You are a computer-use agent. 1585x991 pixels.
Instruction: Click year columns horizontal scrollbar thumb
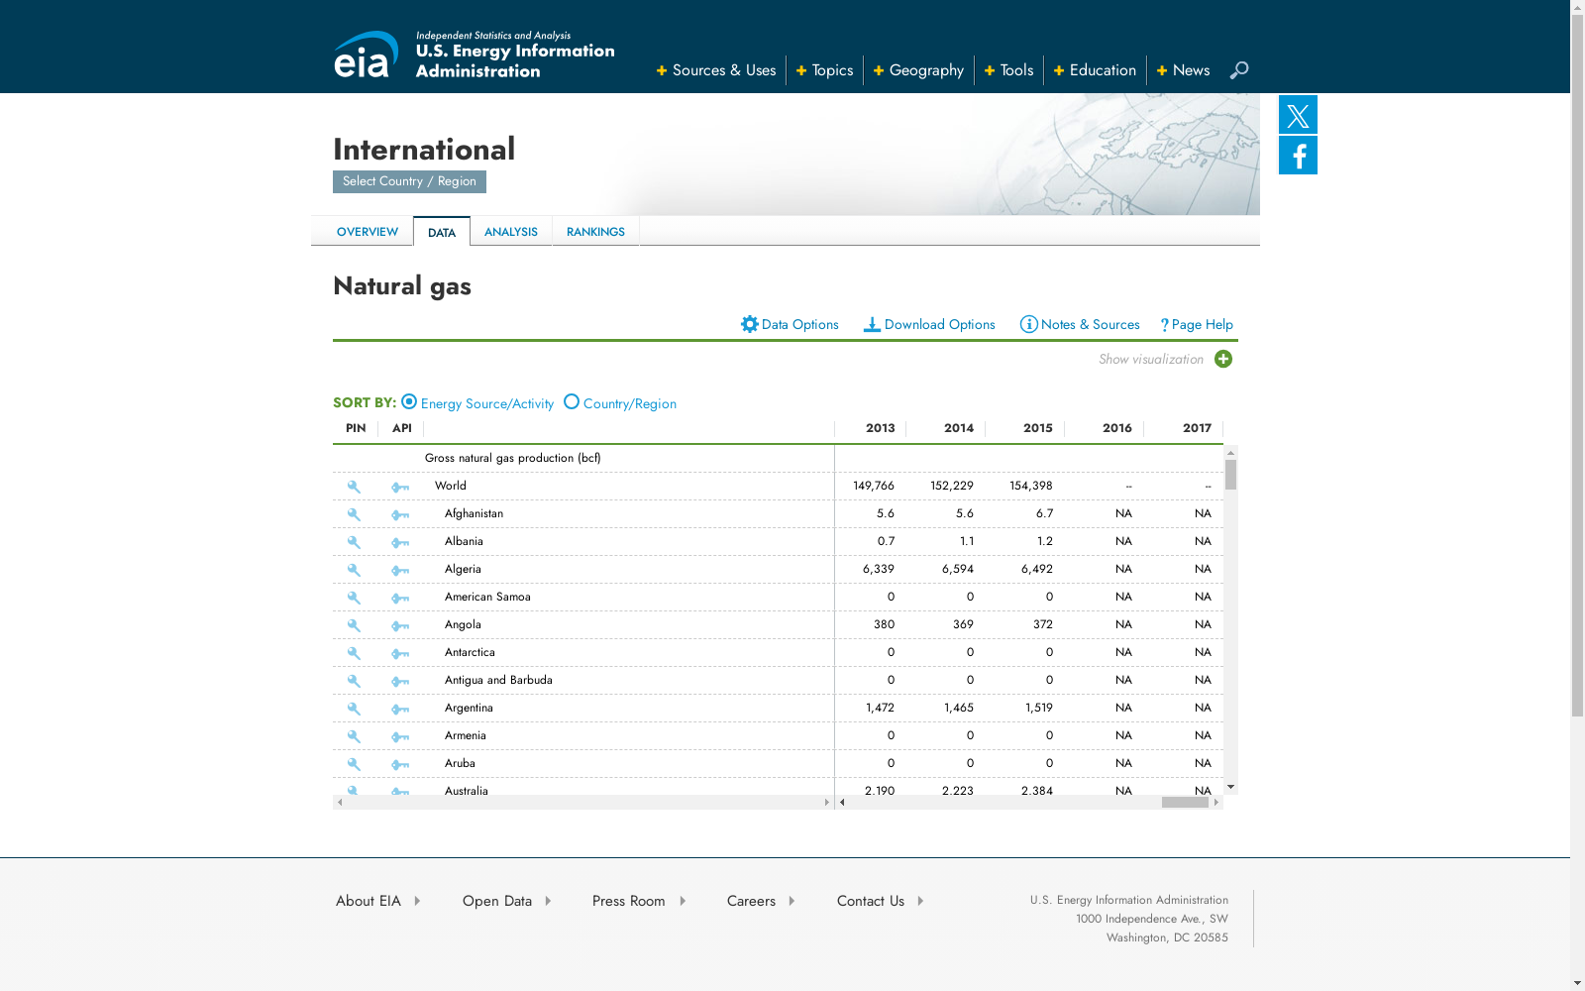(1185, 803)
